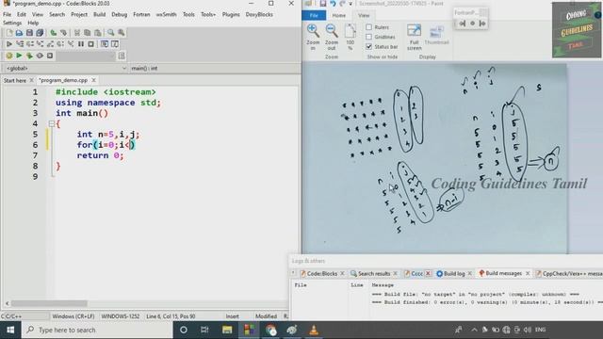Open Paint's blue File tab
The height and width of the screenshot is (339, 603).
tap(314, 15)
